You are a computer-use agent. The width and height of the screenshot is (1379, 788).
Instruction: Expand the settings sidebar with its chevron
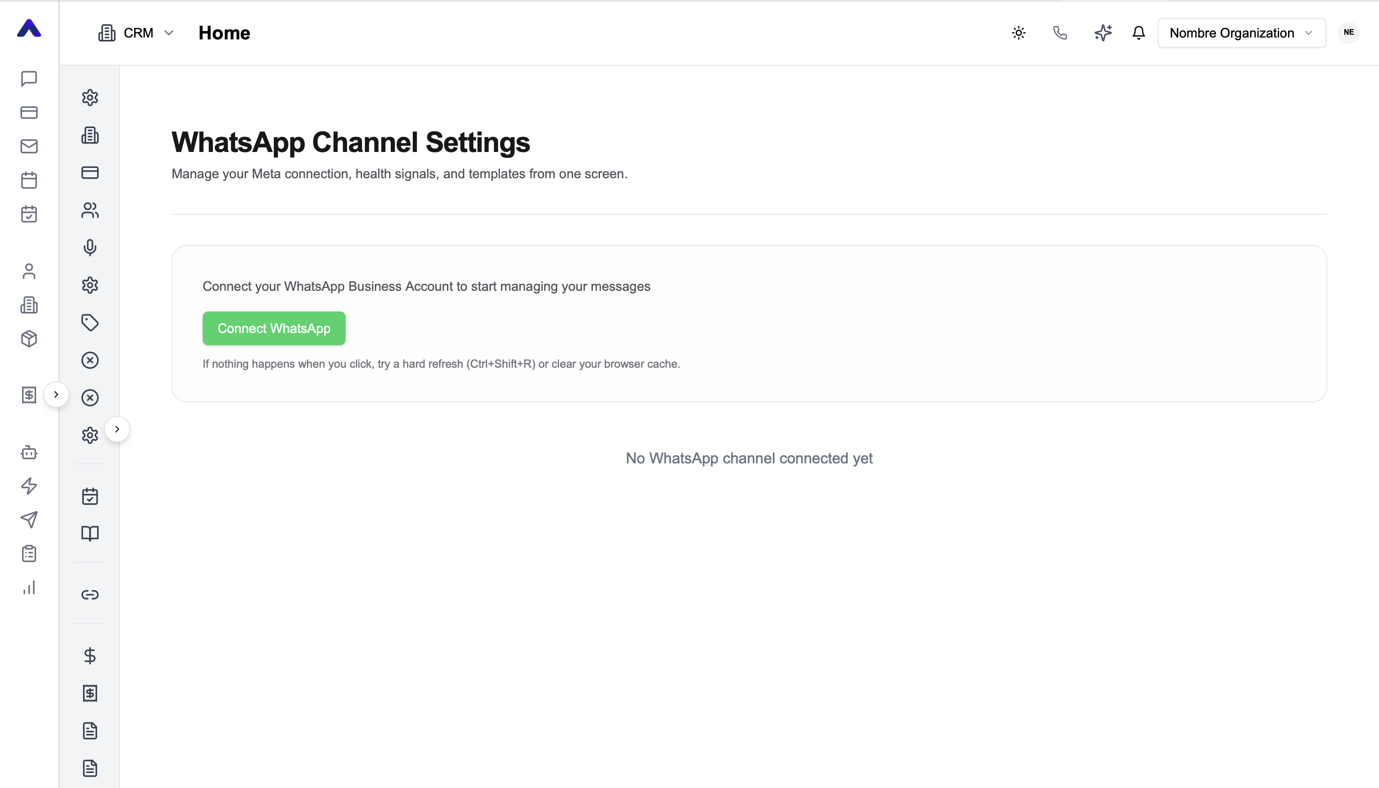click(117, 429)
